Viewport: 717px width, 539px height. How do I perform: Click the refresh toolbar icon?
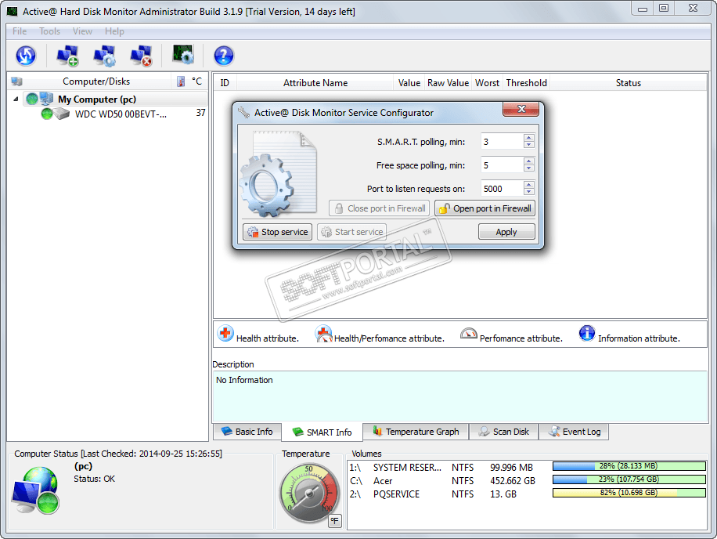pos(26,56)
